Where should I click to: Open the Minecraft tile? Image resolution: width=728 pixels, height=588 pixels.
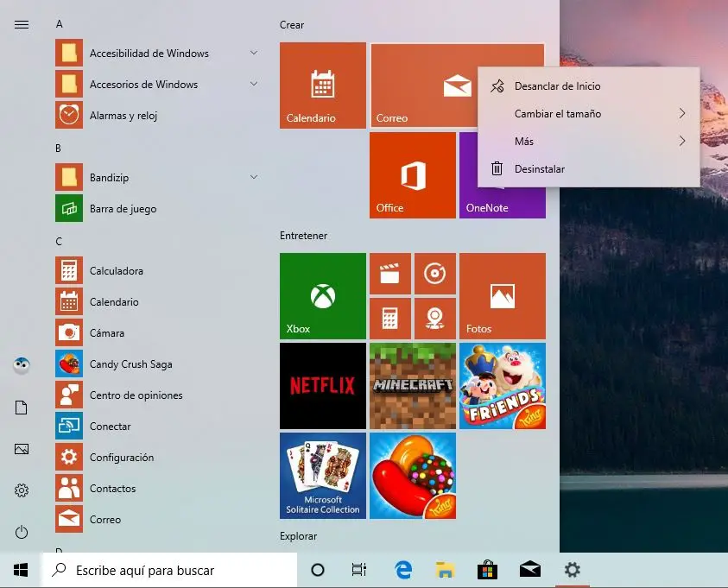pos(412,386)
